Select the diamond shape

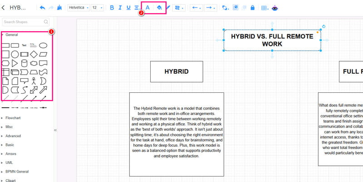34,54
